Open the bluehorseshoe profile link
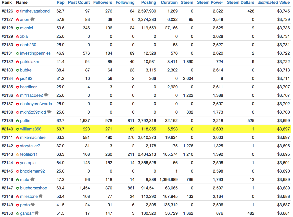293x217 pixels. coord(33,188)
